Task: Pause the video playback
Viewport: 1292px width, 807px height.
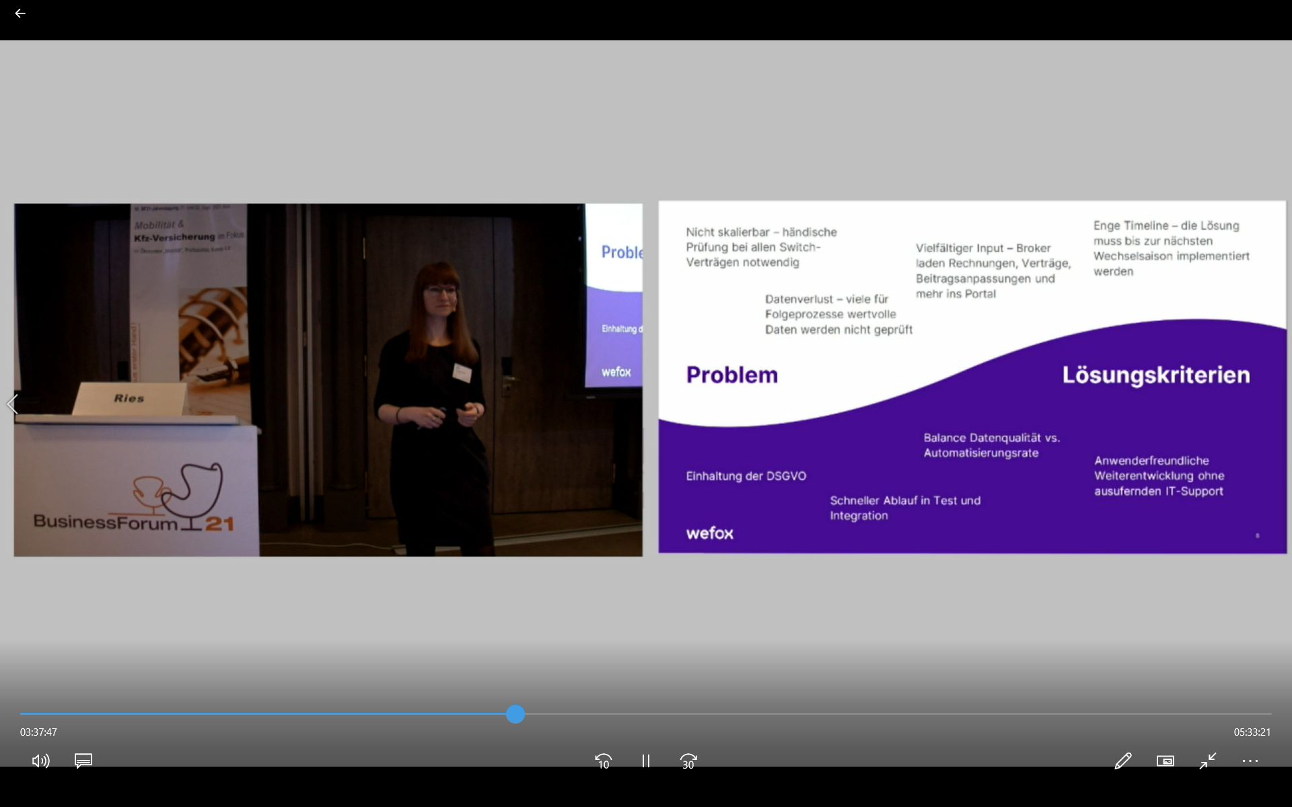Action: [645, 761]
